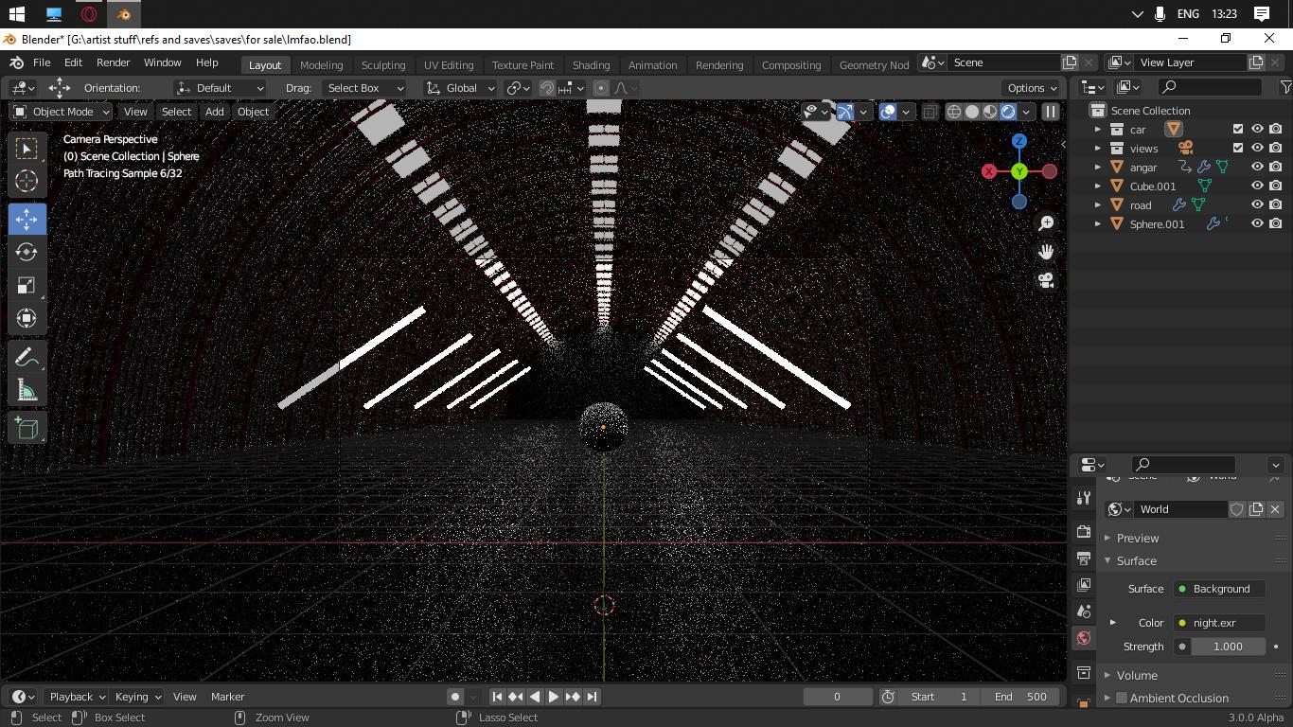
Task: Switch to the Animation workspace tab
Action: [652, 64]
